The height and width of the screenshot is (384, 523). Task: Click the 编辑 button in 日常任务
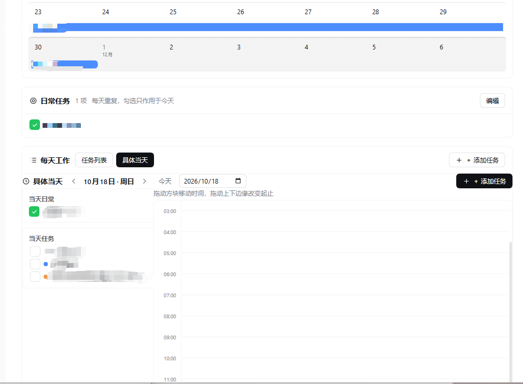point(492,100)
